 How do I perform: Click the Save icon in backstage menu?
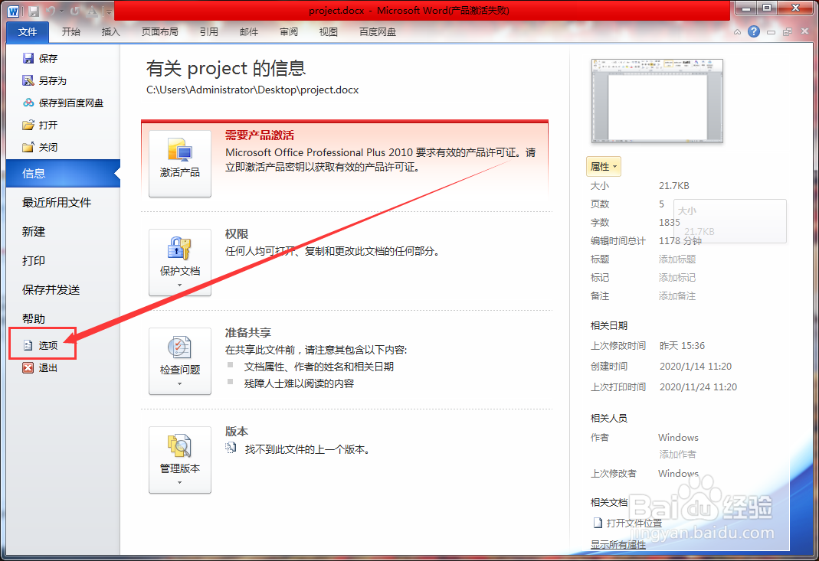[x=28, y=58]
